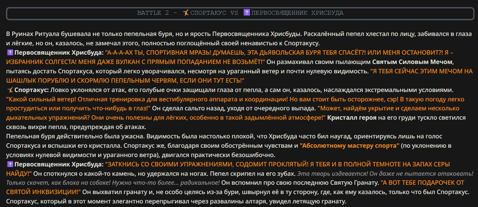Click the running-figure icon beside the "Спортакус:" label
Screen dimensions: 478x207
[x=10, y=90]
